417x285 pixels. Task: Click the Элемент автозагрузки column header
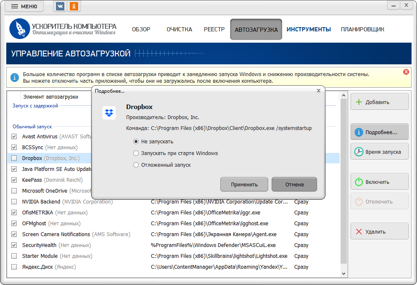[x=51, y=97]
